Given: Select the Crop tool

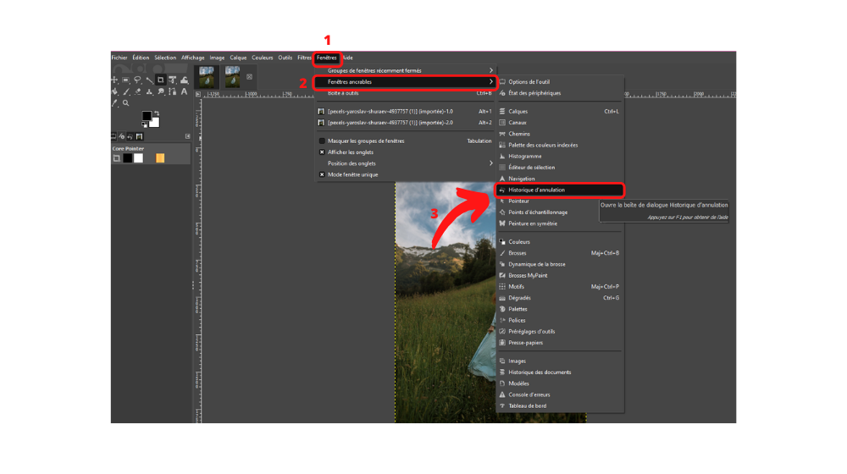Looking at the screenshot, I should point(161,80).
